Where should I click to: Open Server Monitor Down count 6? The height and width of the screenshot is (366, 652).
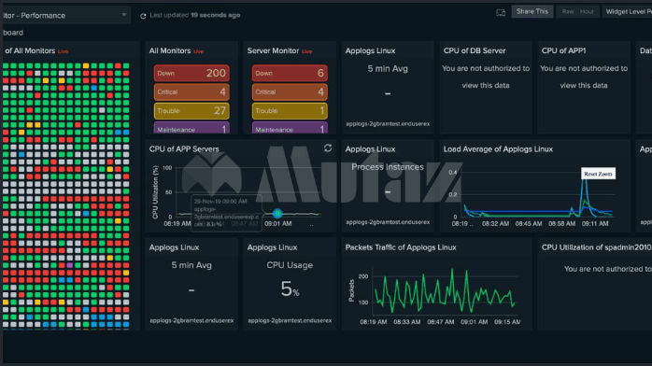pos(290,73)
